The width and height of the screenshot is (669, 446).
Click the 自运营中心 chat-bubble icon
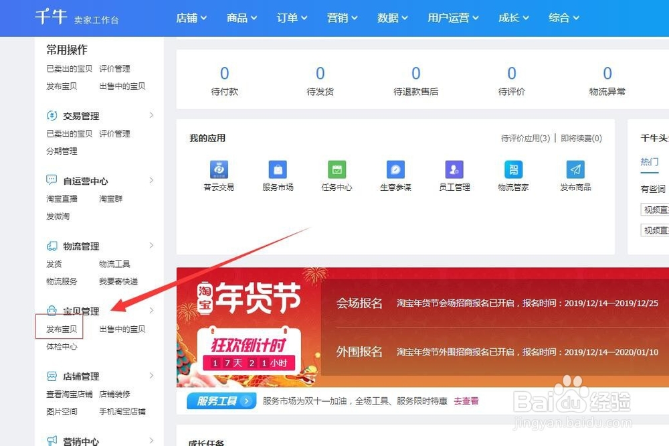point(52,180)
